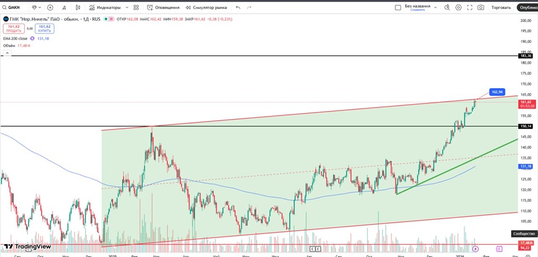Open the Индикаторы panel
This screenshot has height=257, width=538.
pyautogui.click(x=105, y=7)
